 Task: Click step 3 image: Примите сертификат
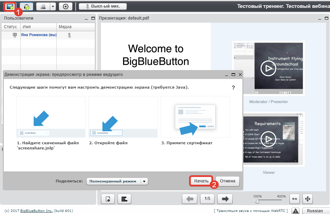[195, 117]
